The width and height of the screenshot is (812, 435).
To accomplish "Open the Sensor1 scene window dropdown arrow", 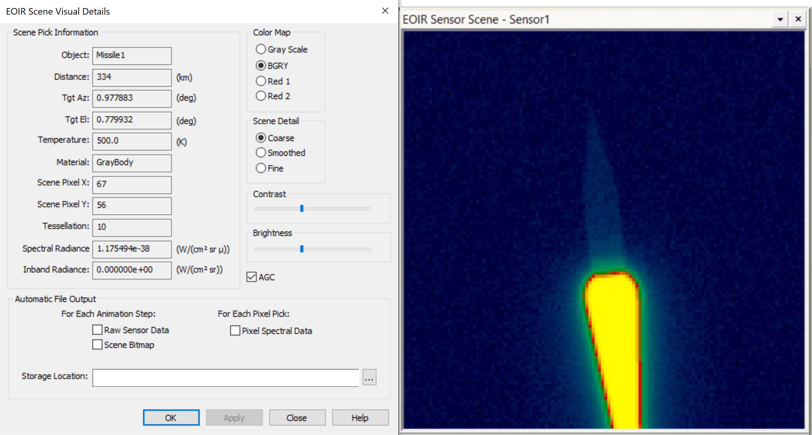I will click(780, 20).
